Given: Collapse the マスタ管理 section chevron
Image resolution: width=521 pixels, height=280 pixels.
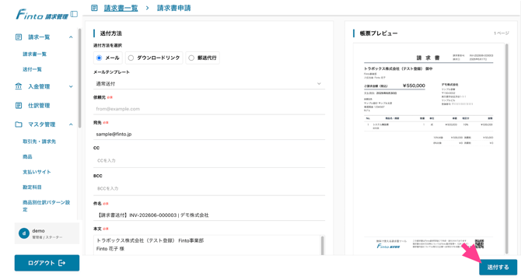Looking at the screenshot, I should coord(71,124).
